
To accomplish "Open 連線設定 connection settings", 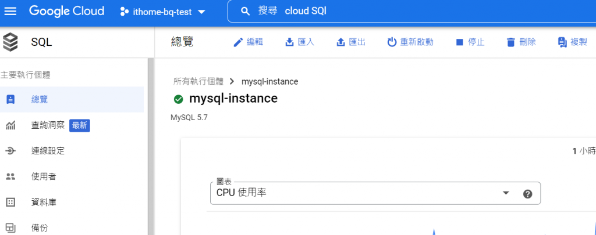I will pos(48,151).
